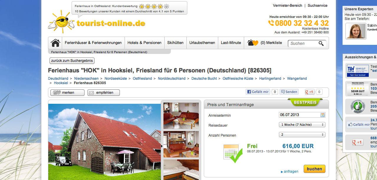Open the home page via house icon
The image size is (377, 180).
coord(55,43)
